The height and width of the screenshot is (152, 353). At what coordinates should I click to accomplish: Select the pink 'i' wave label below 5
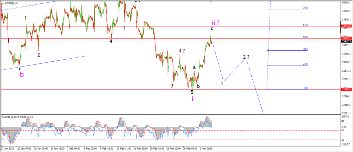(192, 99)
